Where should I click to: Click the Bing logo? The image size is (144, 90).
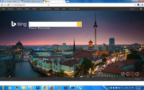tap(19, 24)
